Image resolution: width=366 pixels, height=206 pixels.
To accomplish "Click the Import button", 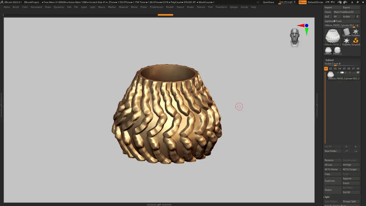I will pos(333,7).
